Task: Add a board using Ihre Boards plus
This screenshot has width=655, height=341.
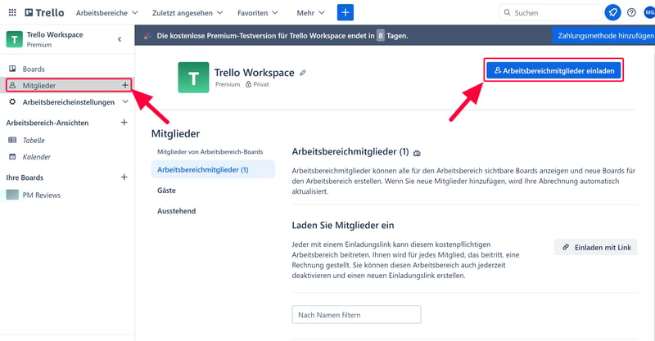Action: tap(124, 177)
